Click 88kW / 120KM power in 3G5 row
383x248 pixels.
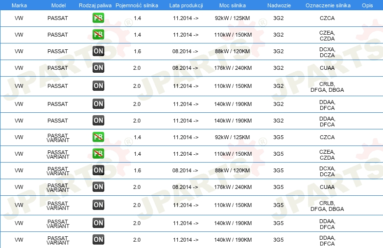[x=232, y=170]
